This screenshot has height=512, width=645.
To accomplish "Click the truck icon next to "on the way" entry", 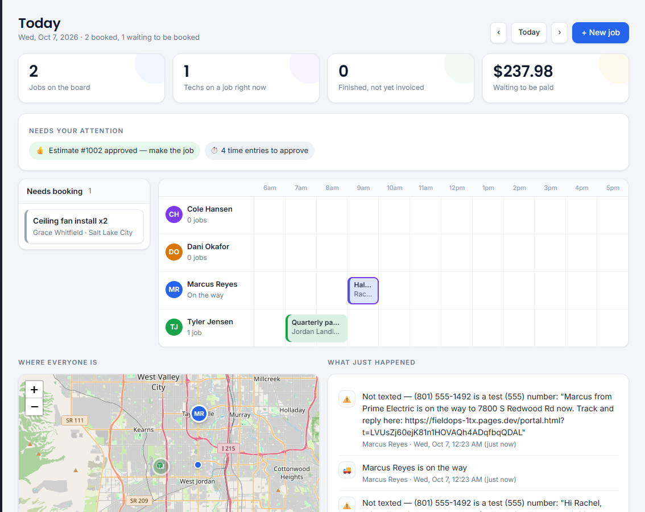I will 347,470.
